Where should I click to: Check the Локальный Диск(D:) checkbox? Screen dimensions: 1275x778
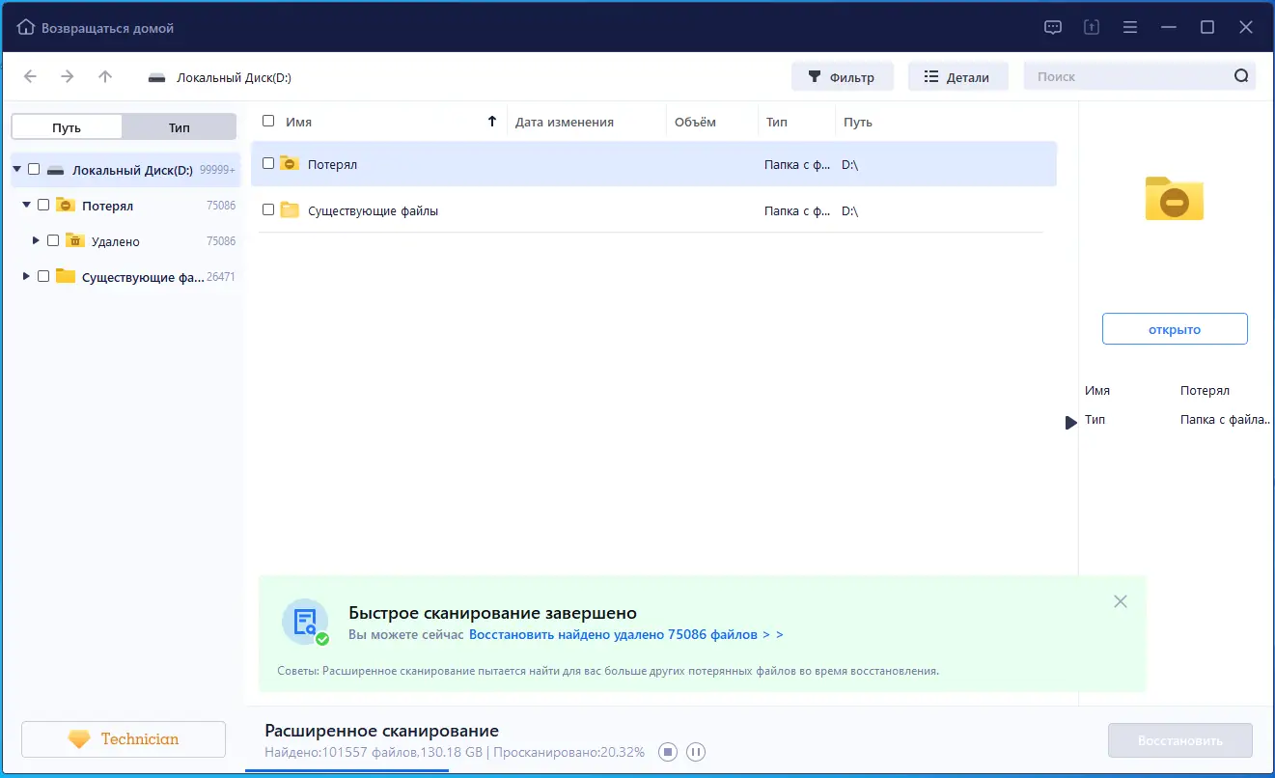(x=33, y=168)
